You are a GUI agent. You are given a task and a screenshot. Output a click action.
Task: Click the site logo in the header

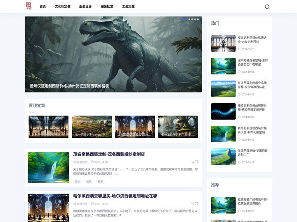pos(28,6)
